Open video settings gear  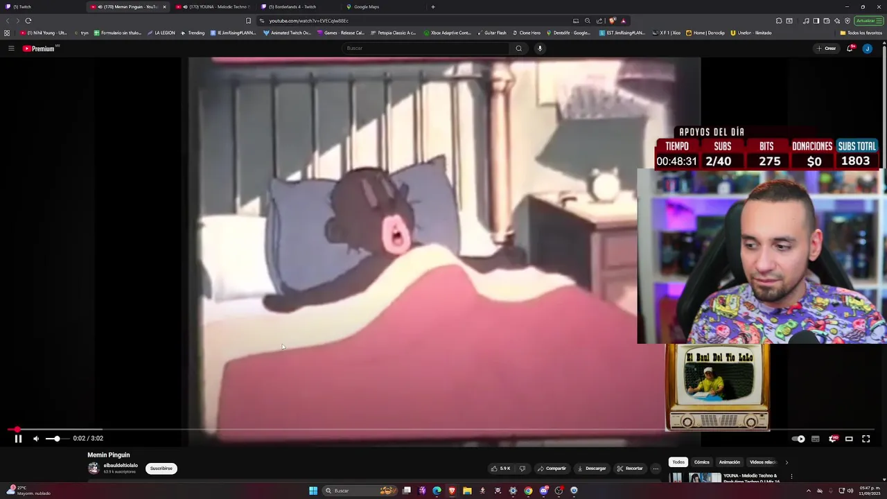[x=833, y=439]
